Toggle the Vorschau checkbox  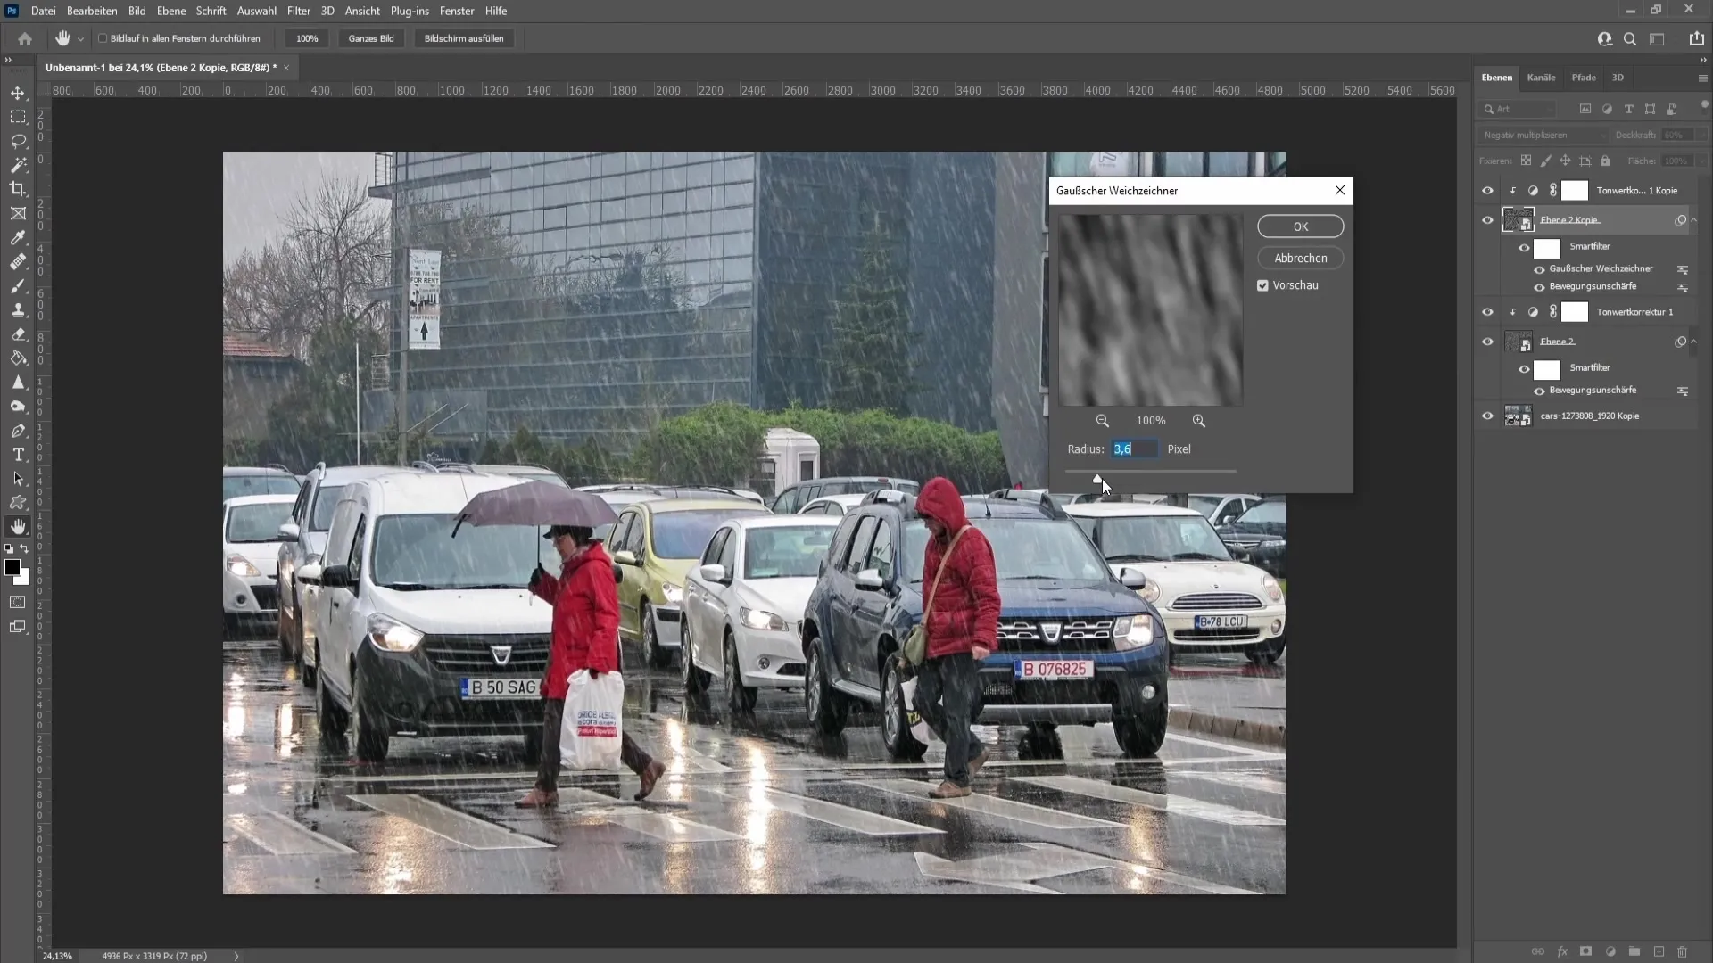(x=1262, y=285)
